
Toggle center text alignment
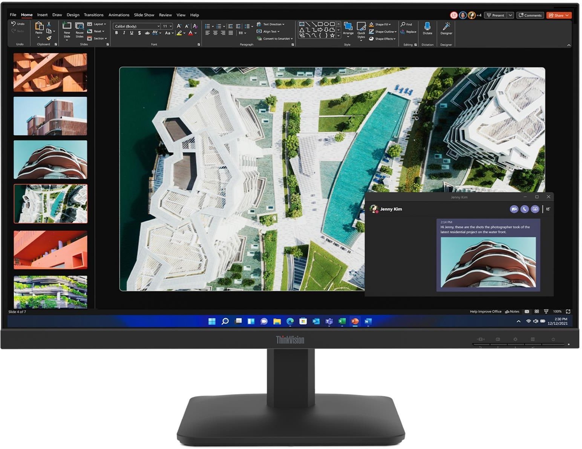click(x=215, y=32)
